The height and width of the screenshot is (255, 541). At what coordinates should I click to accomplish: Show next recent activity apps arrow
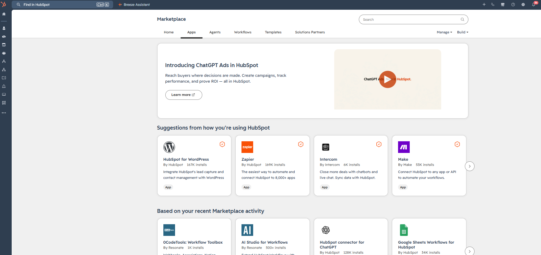[470, 251]
